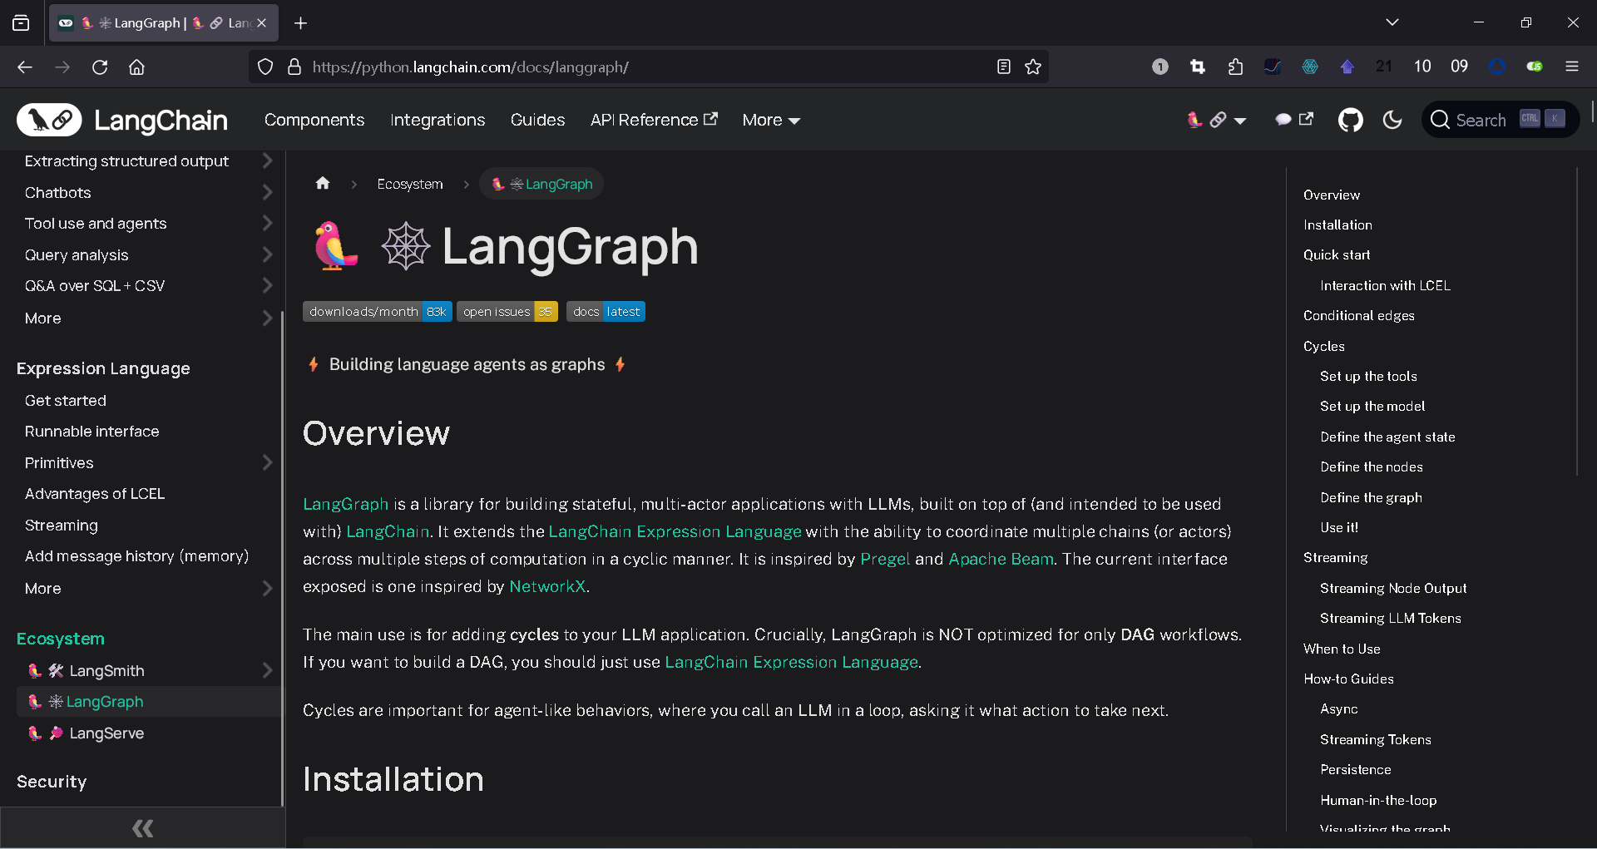Expand Extracting structured output section

point(267,160)
